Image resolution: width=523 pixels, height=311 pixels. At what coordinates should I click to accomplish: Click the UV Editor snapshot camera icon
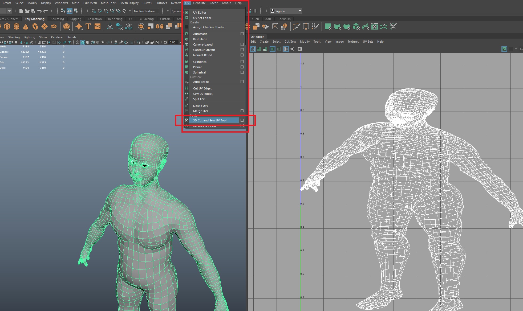[300, 49]
